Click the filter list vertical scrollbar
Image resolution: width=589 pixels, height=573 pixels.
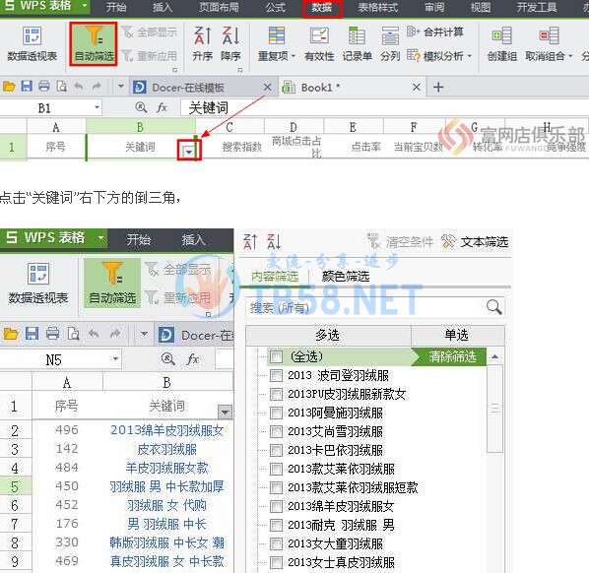coord(495,461)
